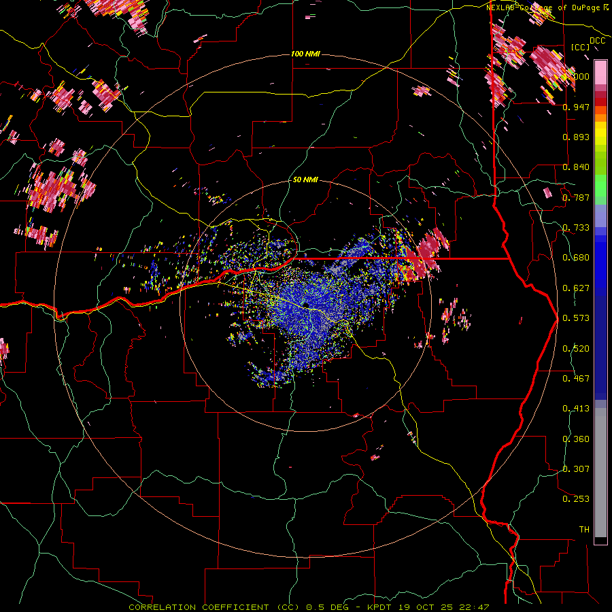612x612 pixels.
Task: Select the 0.253 scale value
Action: point(576,499)
